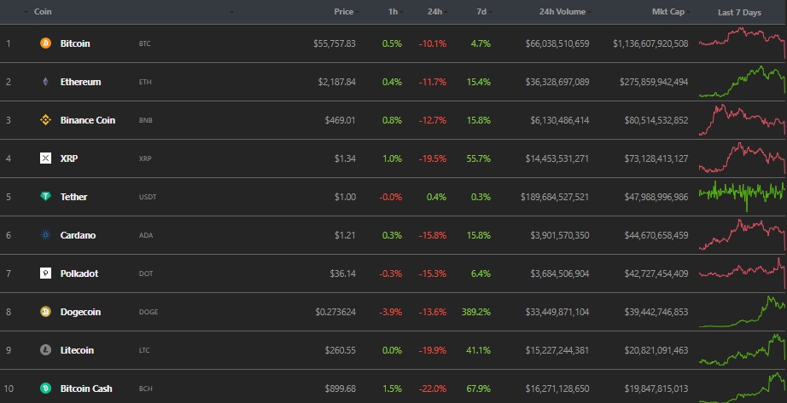Viewport: 787px width, 403px height.
Task: Sort the table by Price column
Action: 344,12
